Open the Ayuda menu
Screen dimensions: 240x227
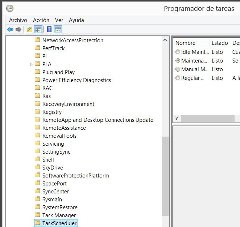(x=76, y=20)
